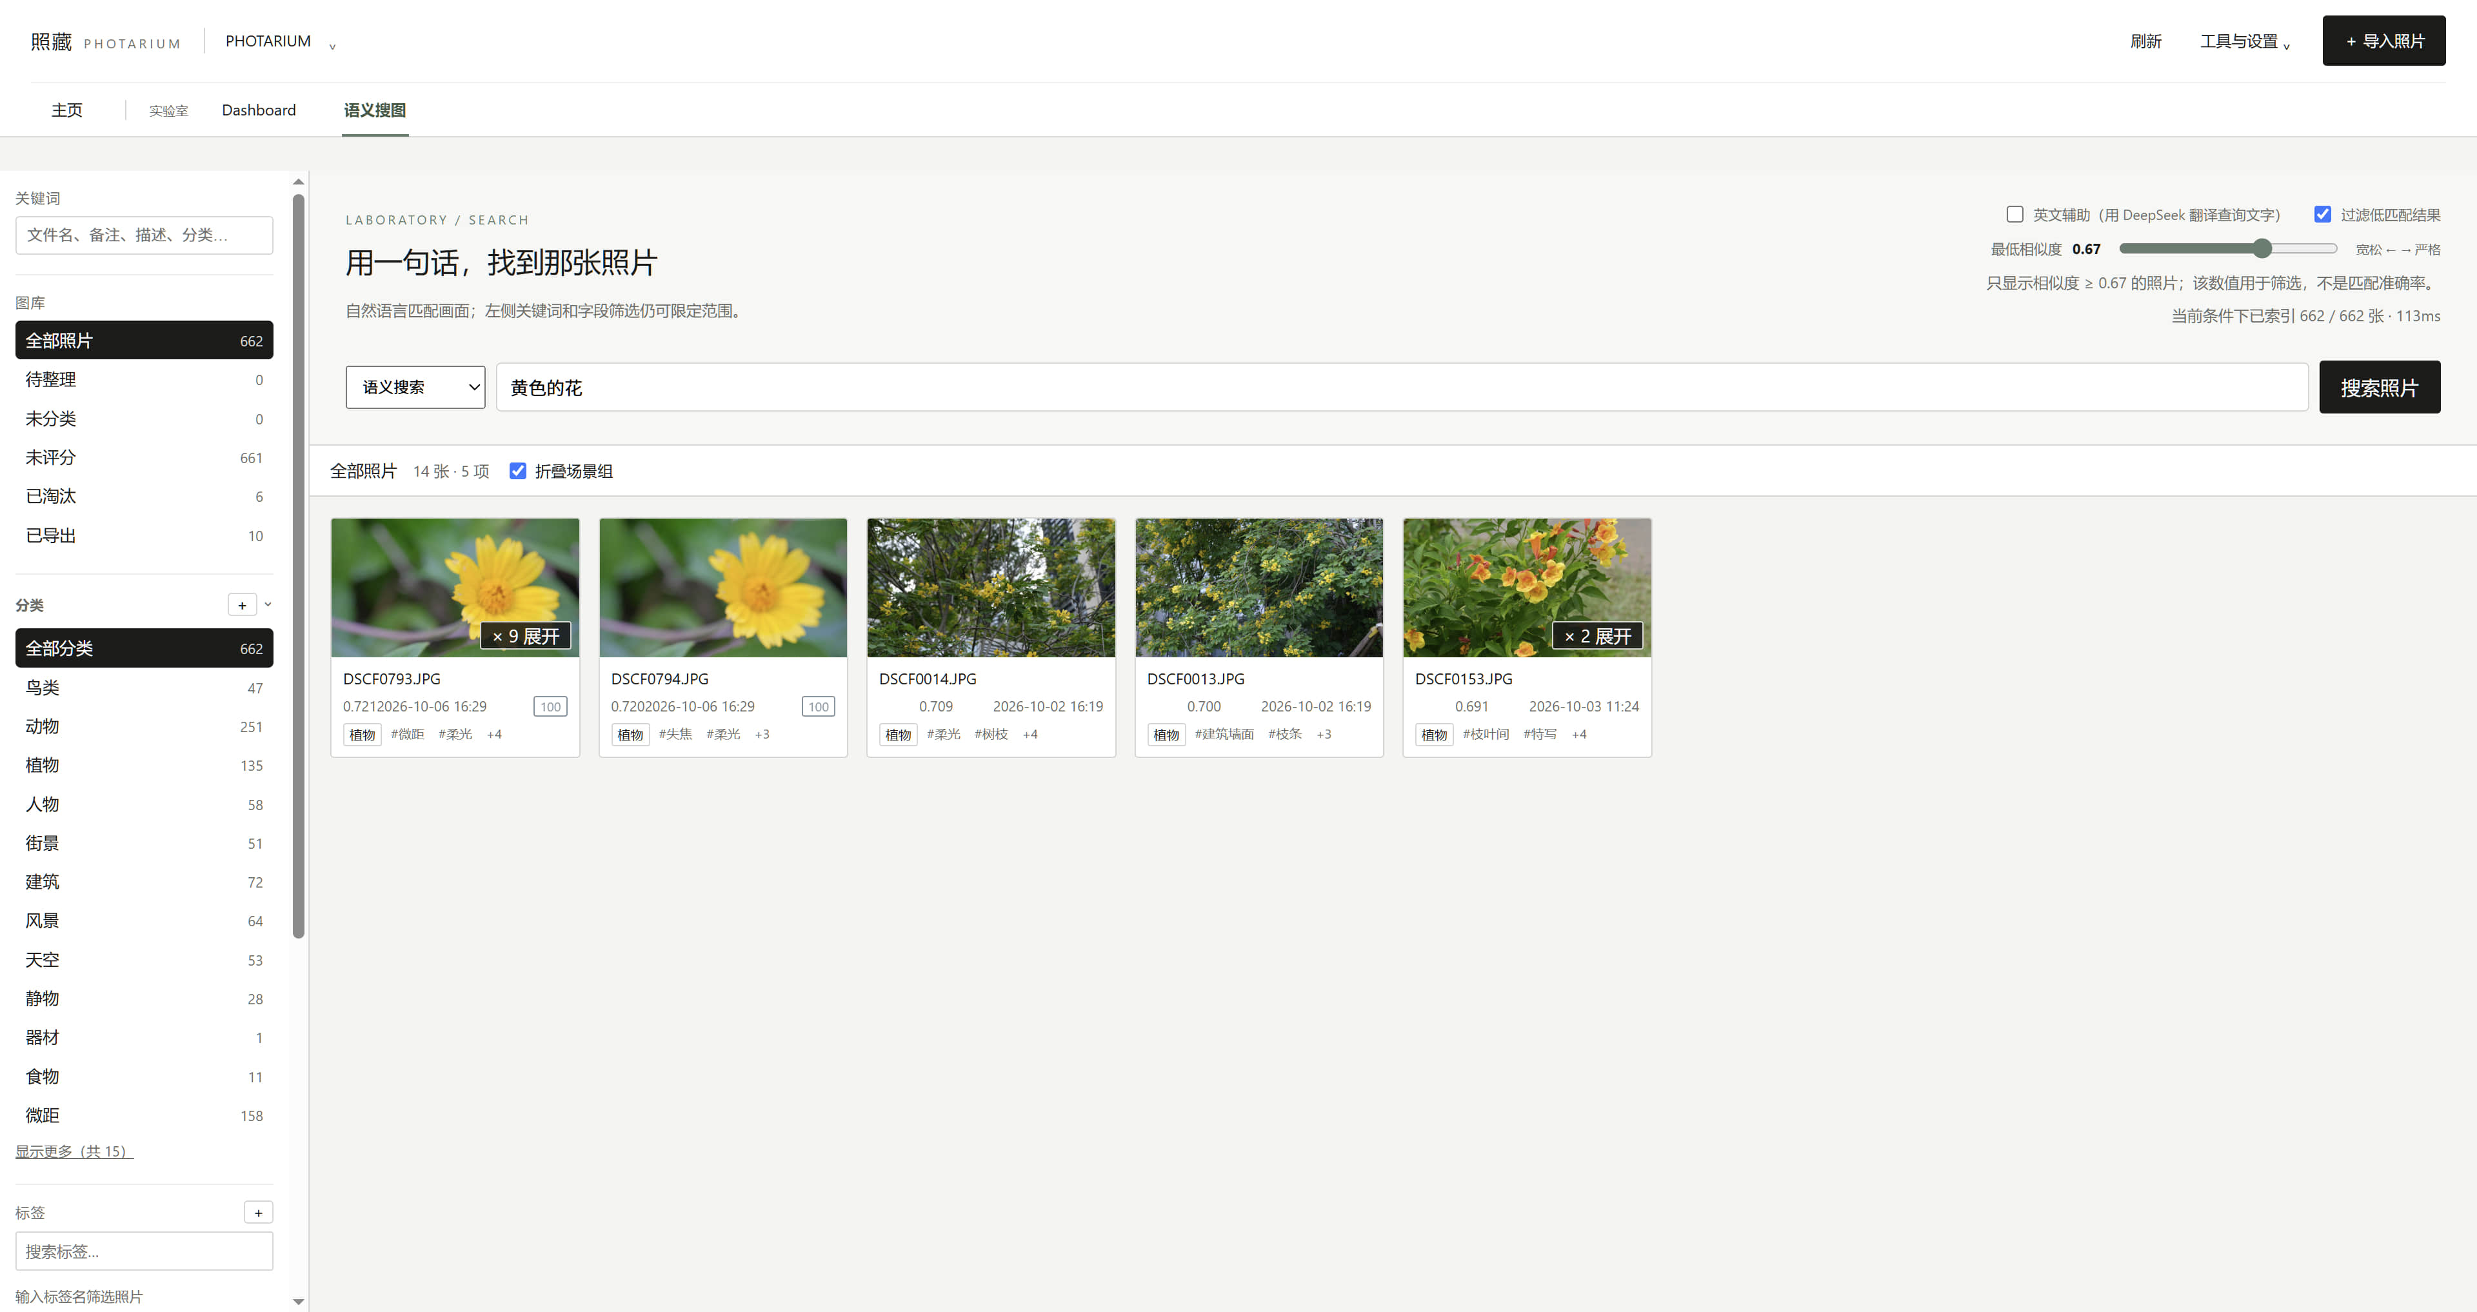Expand the 2-photo group on DSCF0153.JPG
This screenshot has width=2477, height=1312.
point(1597,636)
